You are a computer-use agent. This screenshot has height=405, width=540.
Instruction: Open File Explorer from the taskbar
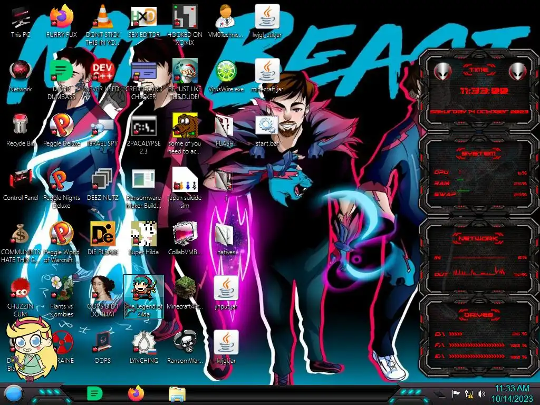(x=177, y=394)
